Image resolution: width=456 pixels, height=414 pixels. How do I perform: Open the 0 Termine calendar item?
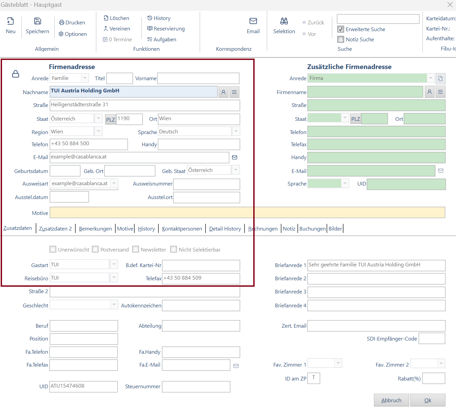coord(117,39)
